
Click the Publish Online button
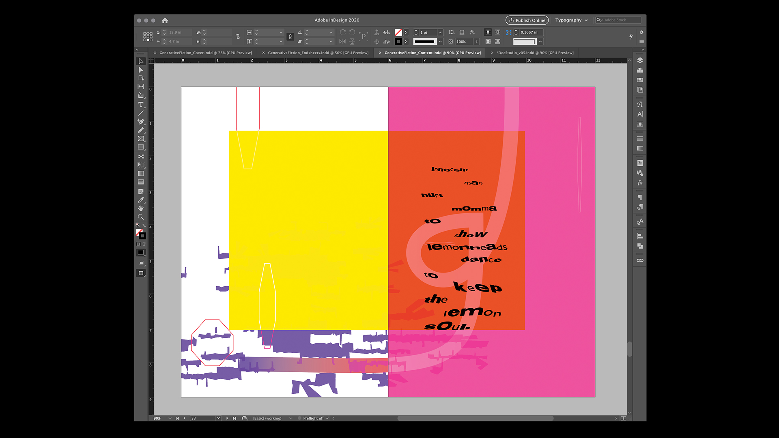(527, 20)
